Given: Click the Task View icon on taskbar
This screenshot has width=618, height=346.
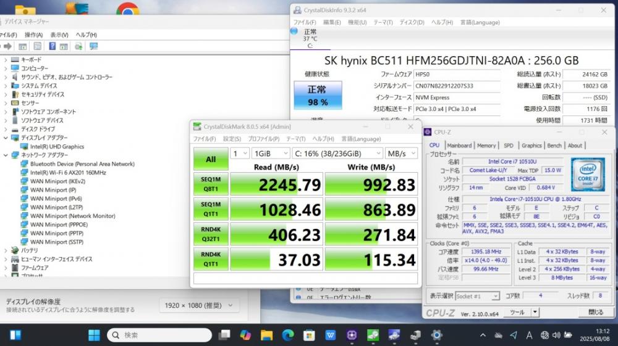Looking at the screenshot, I should point(224,335).
